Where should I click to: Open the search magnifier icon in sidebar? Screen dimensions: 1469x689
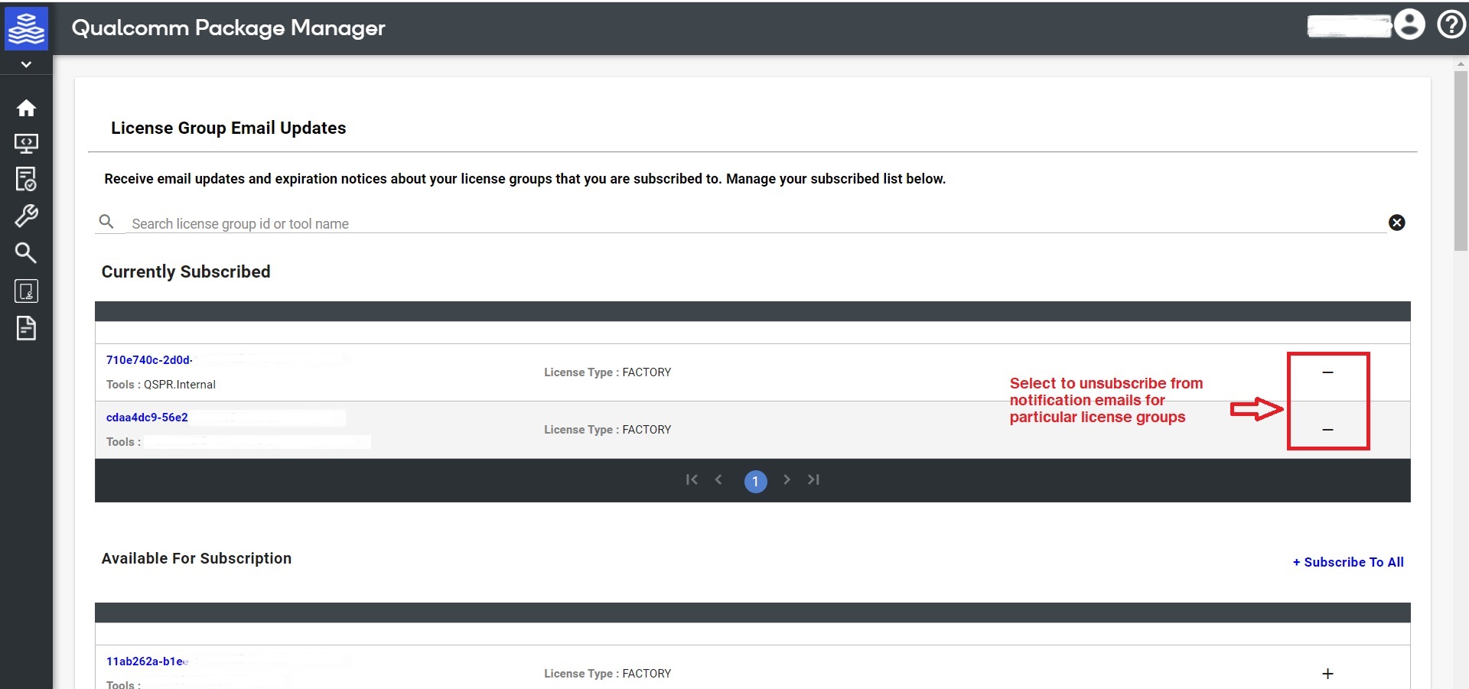(x=27, y=252)
